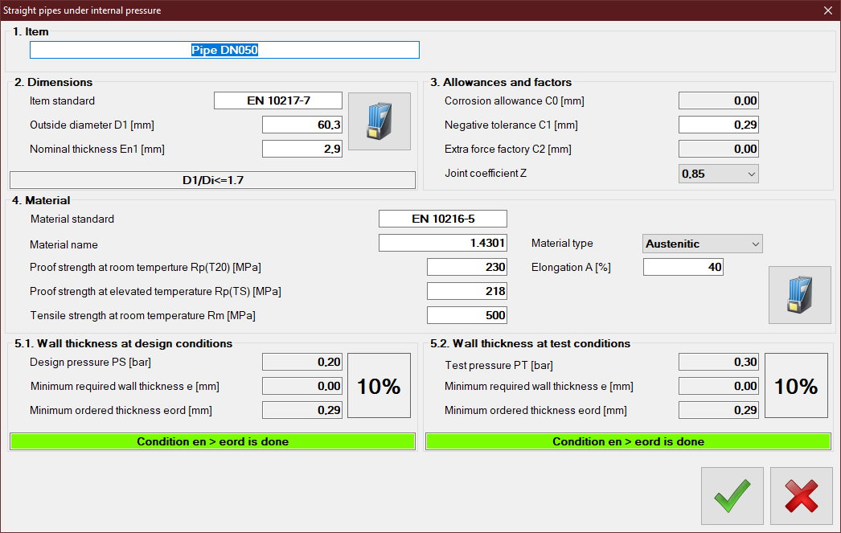This screenshot has width=841, height=533.
Task: Edit the Elongation A percentage field
Action: (x=683, y=267)
